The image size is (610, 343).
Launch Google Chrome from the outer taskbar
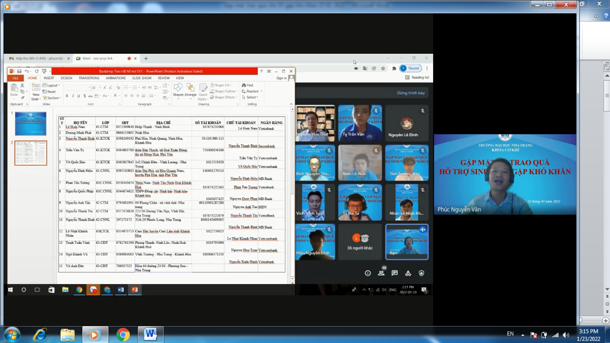(x=123, y=334)
